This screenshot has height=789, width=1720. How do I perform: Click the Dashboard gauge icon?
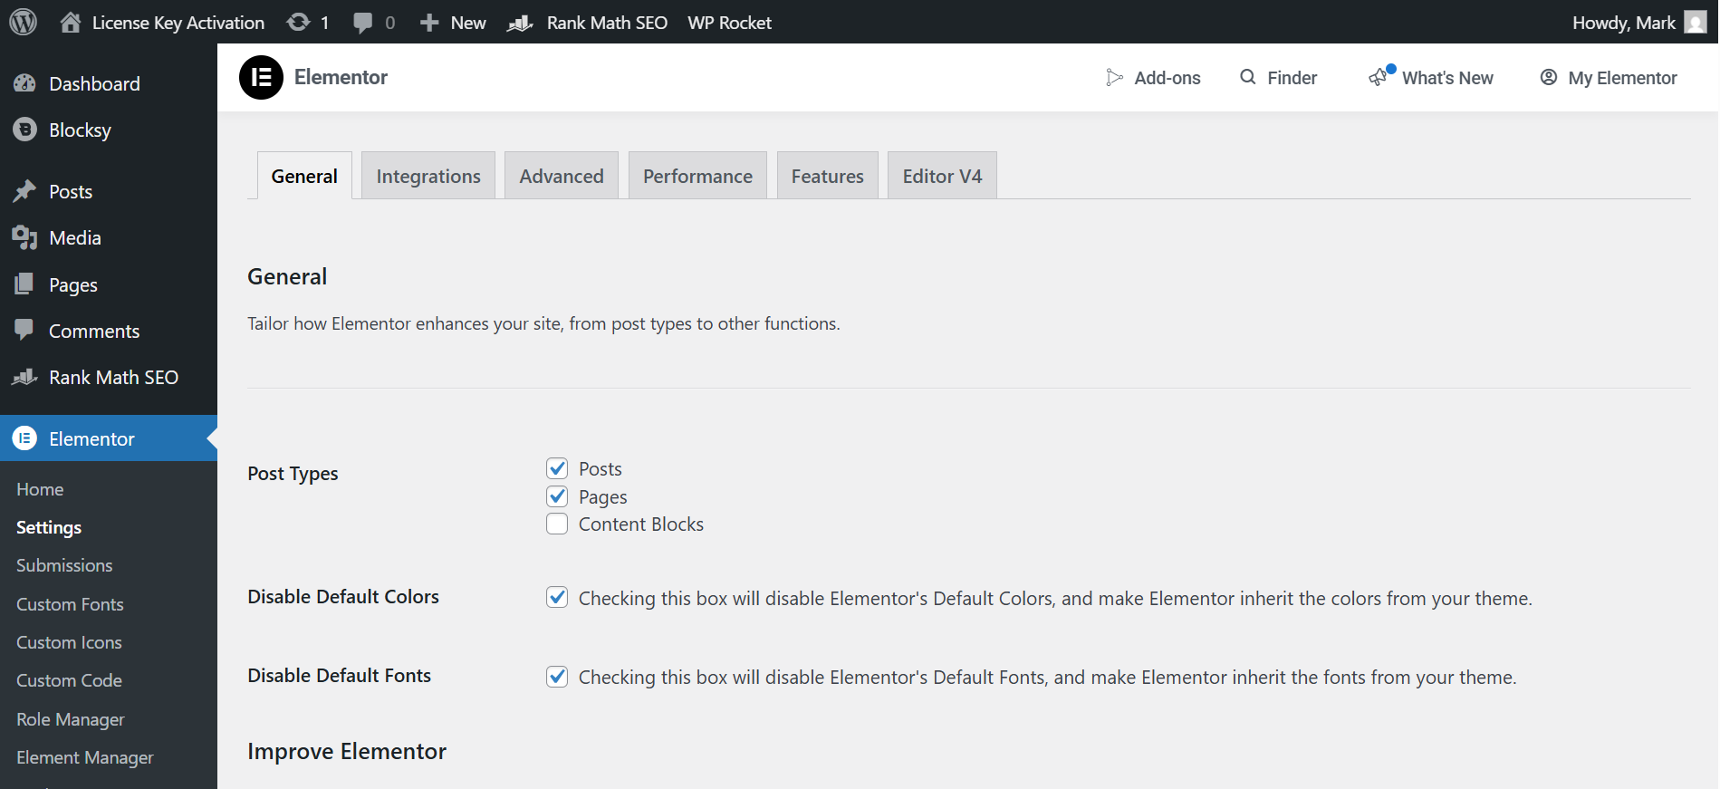point(24,83)
